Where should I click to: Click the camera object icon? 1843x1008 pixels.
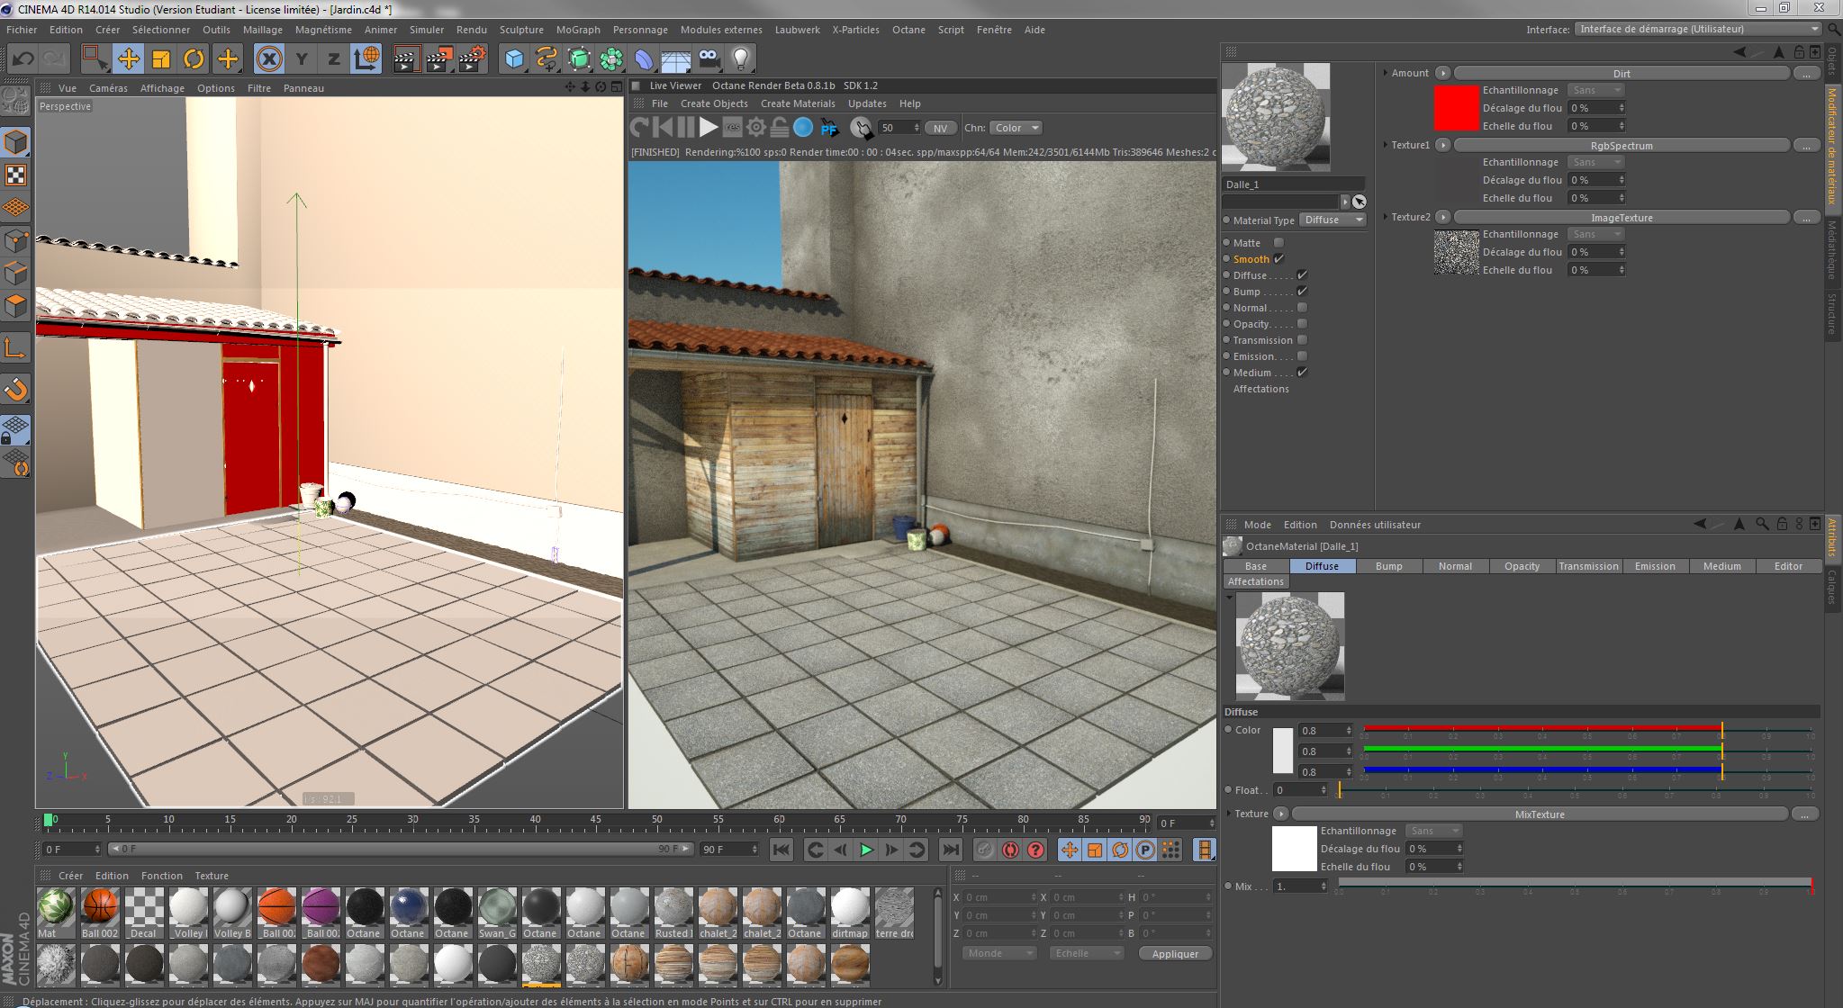709,59
